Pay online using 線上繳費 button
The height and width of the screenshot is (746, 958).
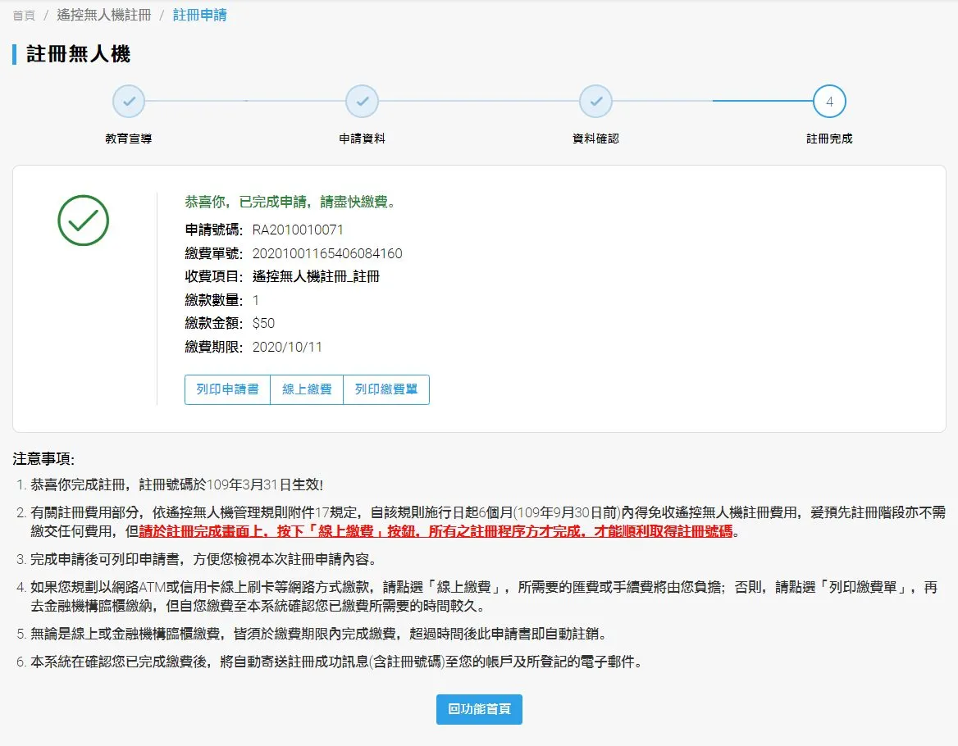[307, 389]
